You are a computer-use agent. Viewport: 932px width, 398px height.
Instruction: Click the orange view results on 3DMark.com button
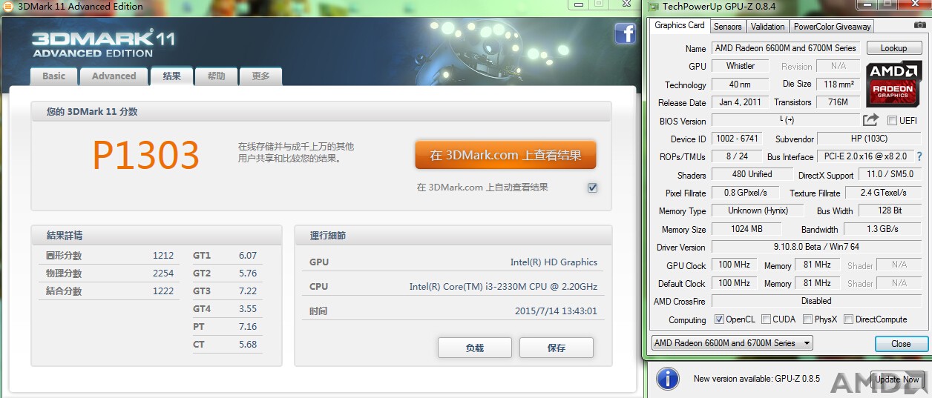coord(505,156)
